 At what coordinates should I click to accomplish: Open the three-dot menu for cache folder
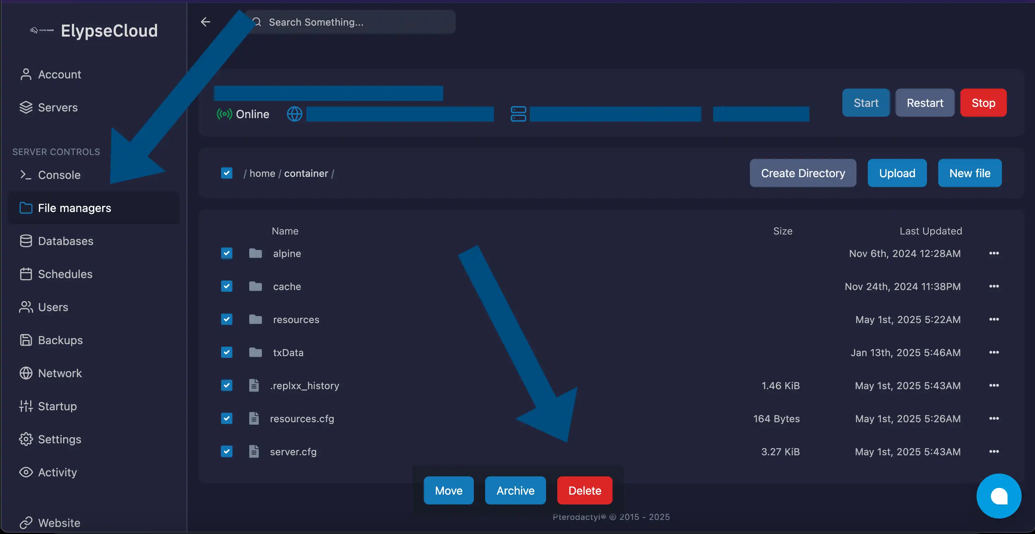(x=995, y=286)
